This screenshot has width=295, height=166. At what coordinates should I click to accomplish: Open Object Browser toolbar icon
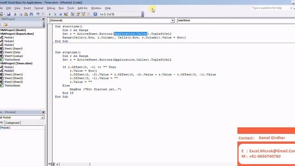point(83,14)
